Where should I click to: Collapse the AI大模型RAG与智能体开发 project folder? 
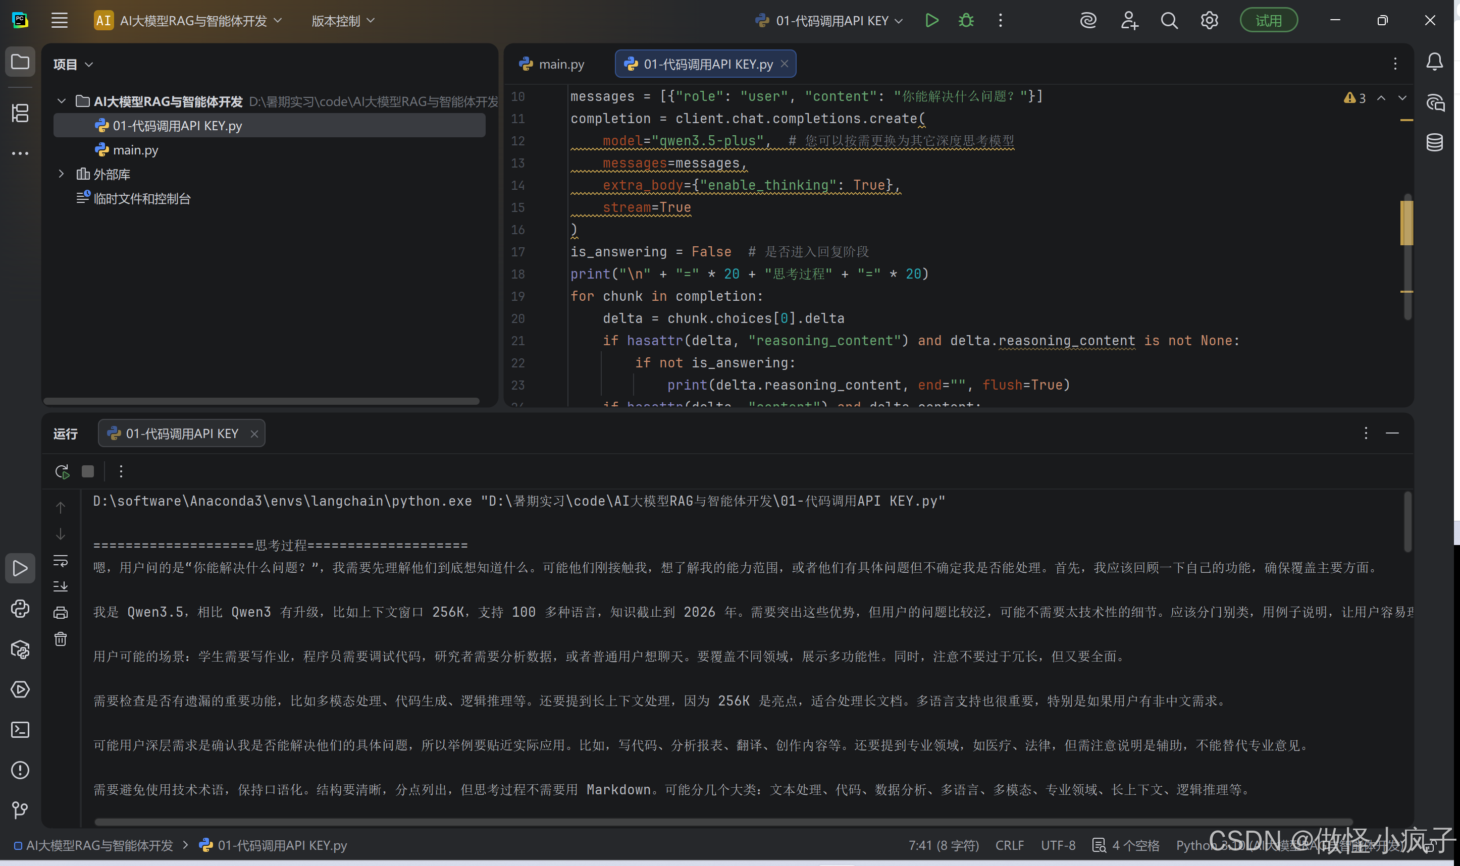pyautogui.click(x=61, y=101)
